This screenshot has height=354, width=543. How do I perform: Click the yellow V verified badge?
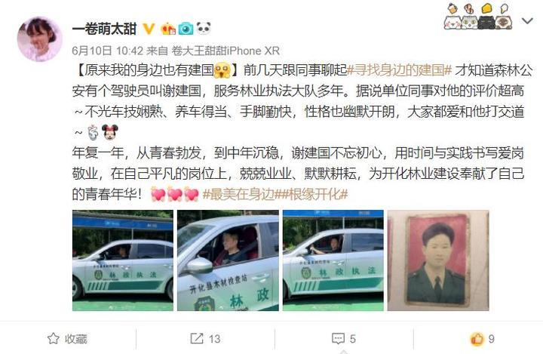(149, 29)
